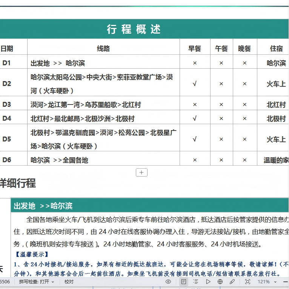The image size is (289, 289).
Task: Click the D1 route cell 出发地 >> 哈尔滨
Action: click(x=58, y=63)
